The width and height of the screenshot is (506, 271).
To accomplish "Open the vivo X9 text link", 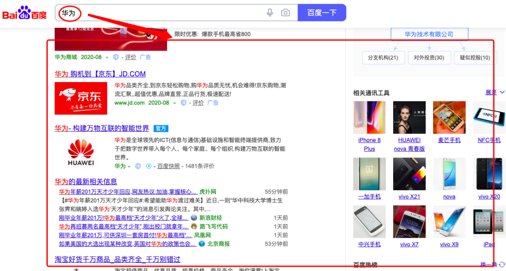I will [449, 244].
